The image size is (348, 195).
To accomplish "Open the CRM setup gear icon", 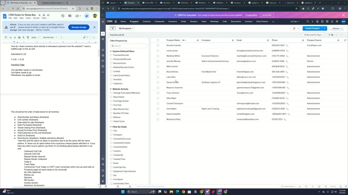I will (337, 21).
